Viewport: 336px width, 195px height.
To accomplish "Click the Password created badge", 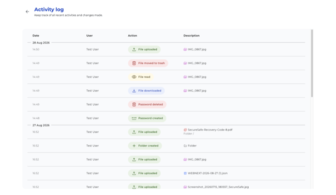I will pos(147,118).
